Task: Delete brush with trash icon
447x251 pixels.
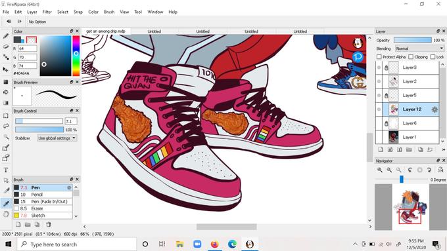Action: (49, 225)
